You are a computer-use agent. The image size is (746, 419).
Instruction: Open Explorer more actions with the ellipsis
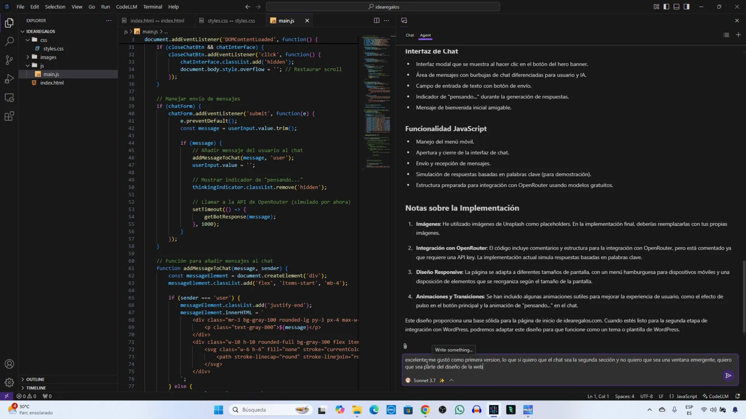tap(108, 20)
